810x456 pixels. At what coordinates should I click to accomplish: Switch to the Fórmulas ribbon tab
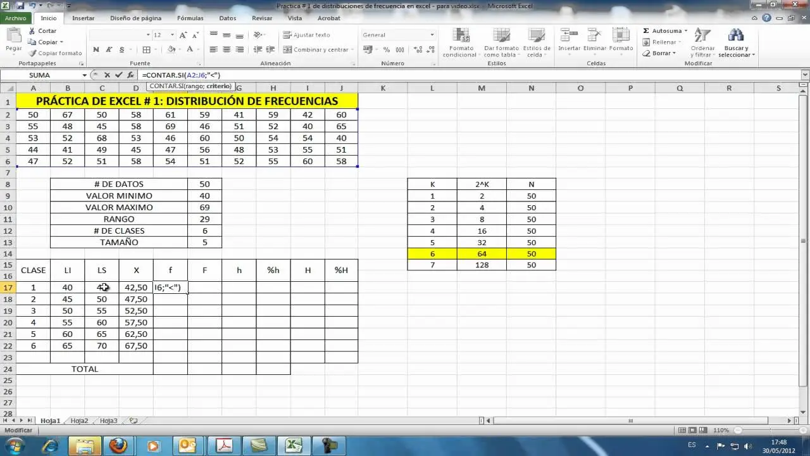190,18
